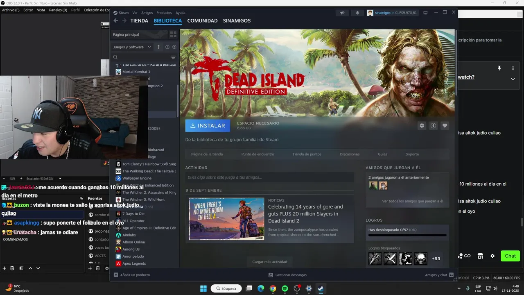
Task: Open Amigos y chat icon
Action: pyautogui.click(x=452, y=275)
